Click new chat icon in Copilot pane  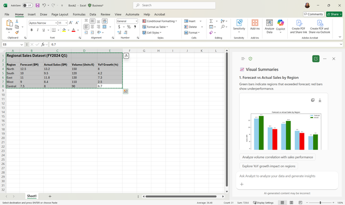[x=316, y=59]
